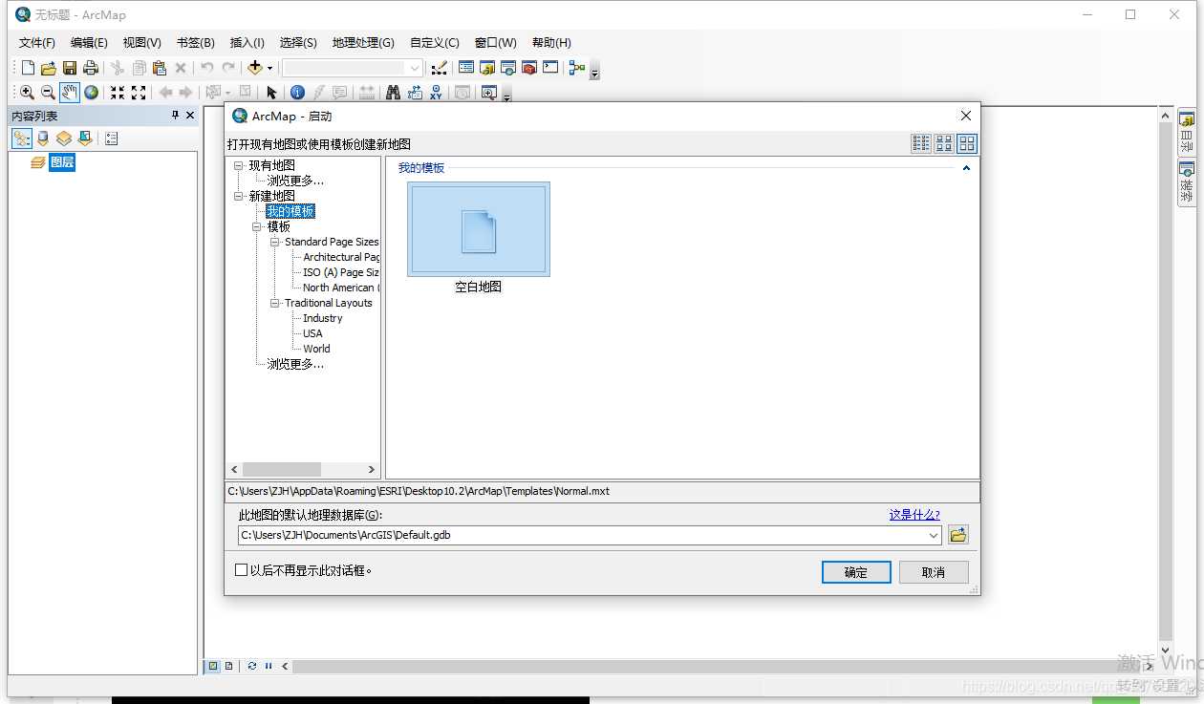Select the Industry template category
Viewport: 1204px width, 704px height.
323,318
